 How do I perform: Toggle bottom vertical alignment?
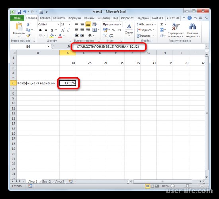(x=88, y=25)
